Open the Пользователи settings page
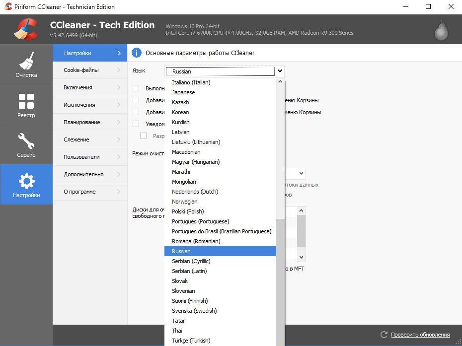This screenshot has height=346, width=462. [x=90, y=157]
